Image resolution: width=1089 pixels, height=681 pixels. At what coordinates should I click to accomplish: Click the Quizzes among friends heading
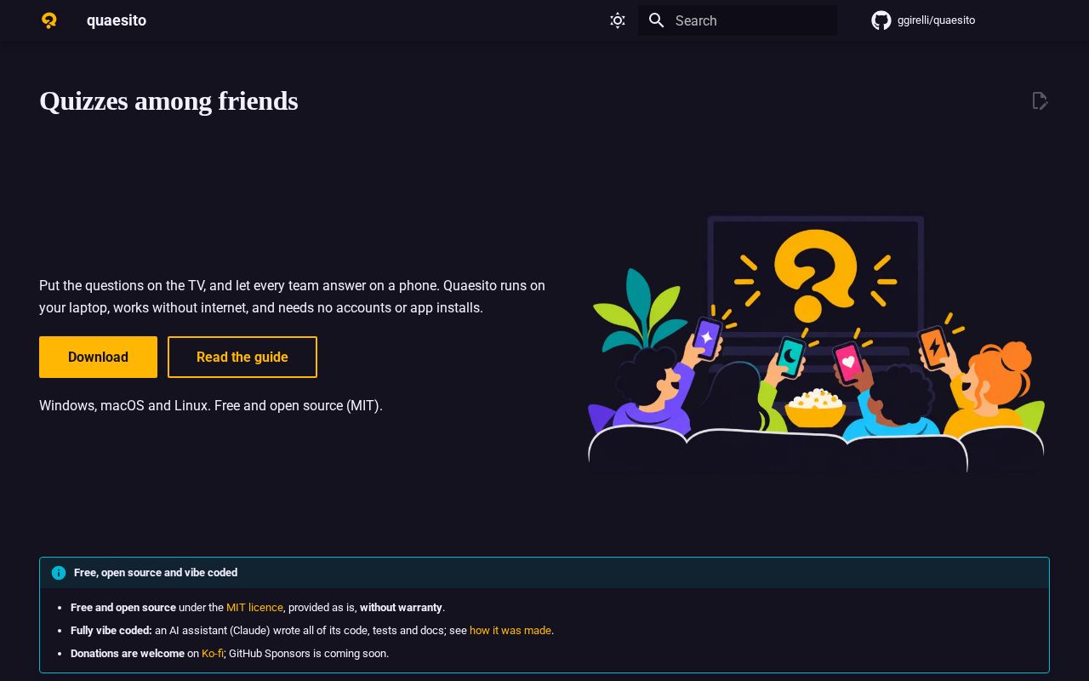point(168,101)
